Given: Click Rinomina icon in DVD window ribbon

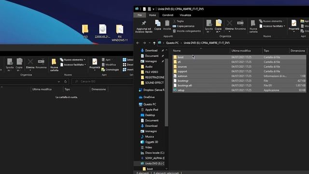Looking at the screenshot, I should coord(240,23).
